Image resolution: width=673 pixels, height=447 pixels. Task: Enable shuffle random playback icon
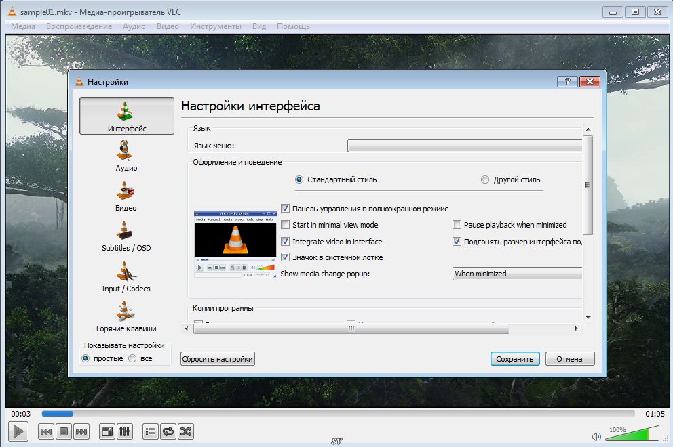(185, 431)
